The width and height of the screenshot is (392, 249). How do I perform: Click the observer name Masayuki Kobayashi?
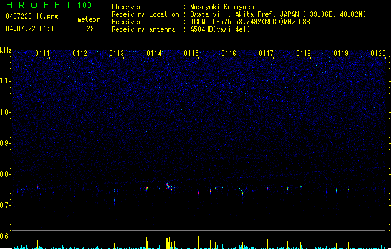coord(224,7)
